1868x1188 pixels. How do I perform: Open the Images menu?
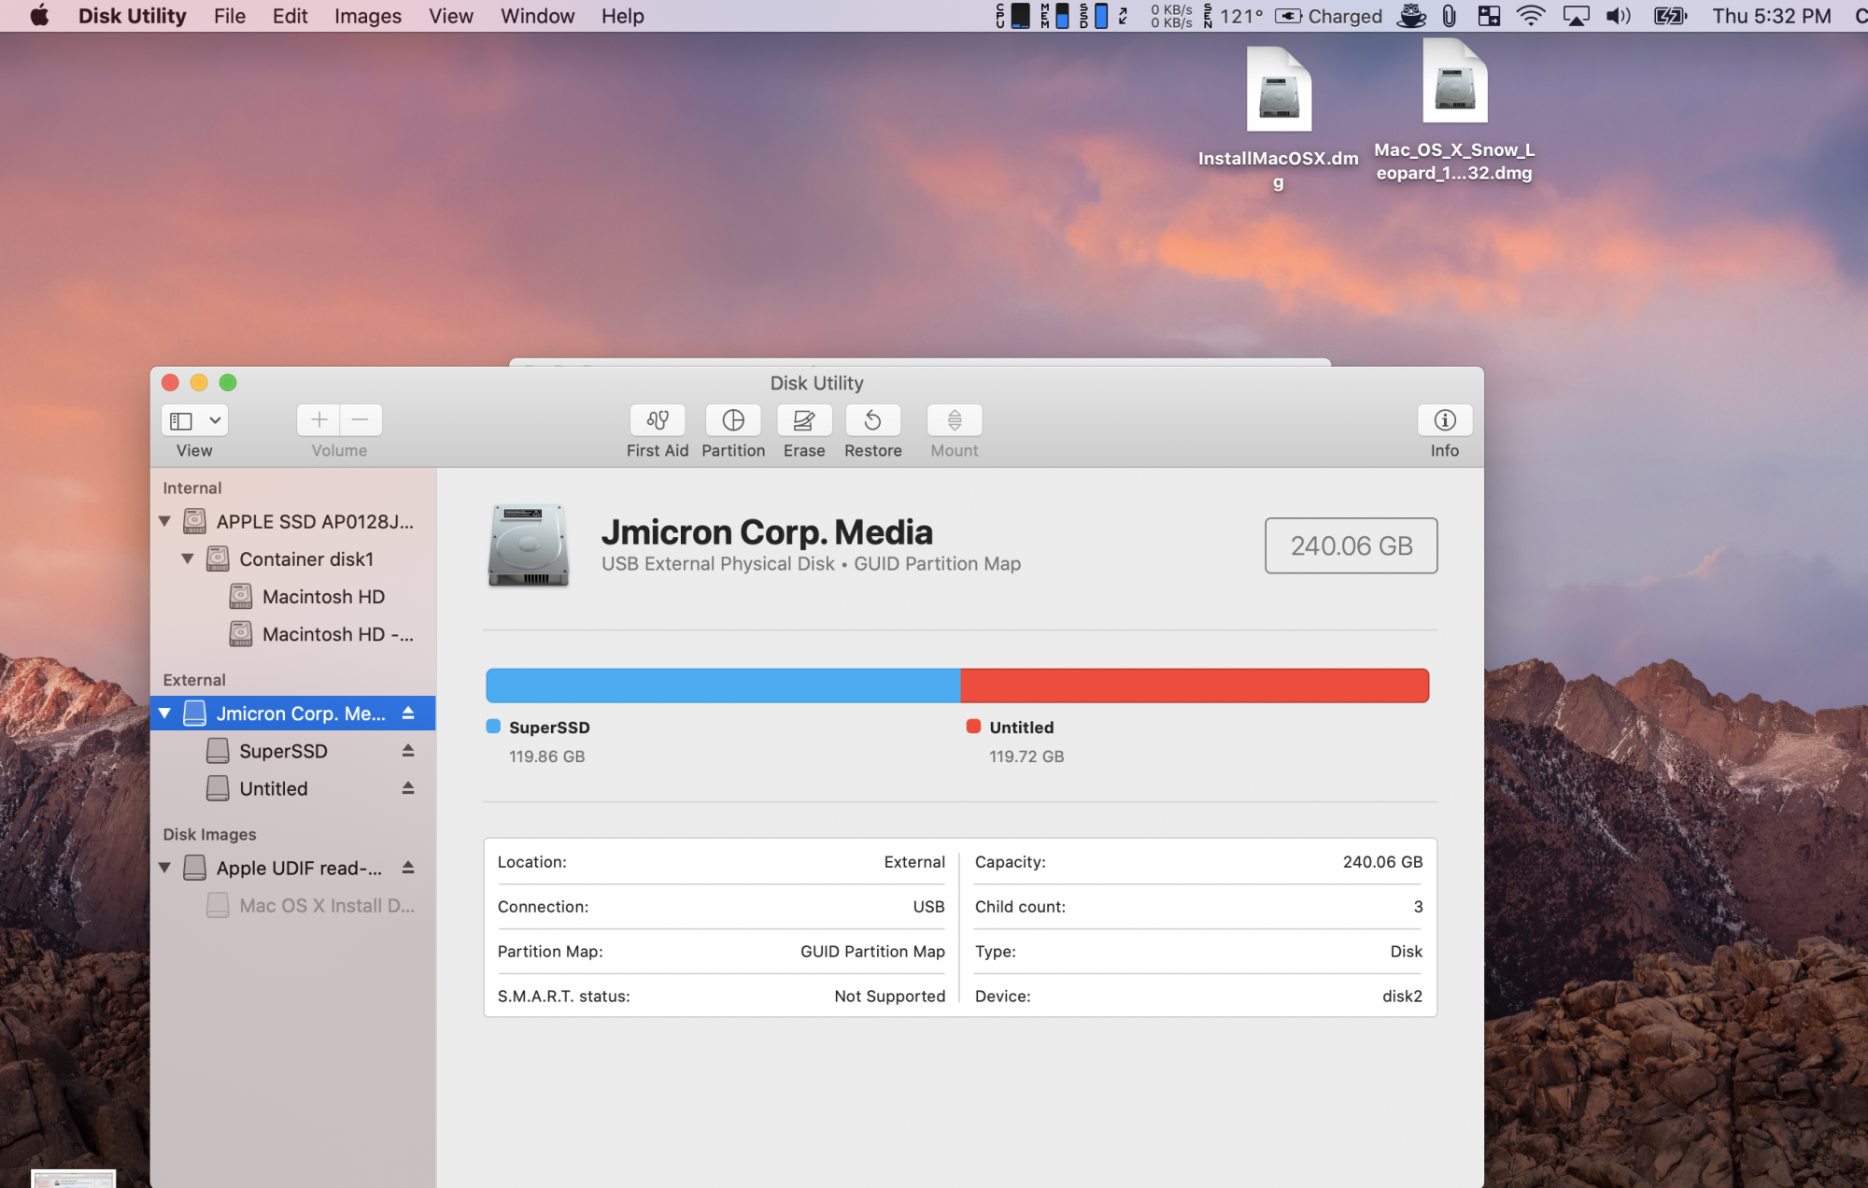[368, 16]
